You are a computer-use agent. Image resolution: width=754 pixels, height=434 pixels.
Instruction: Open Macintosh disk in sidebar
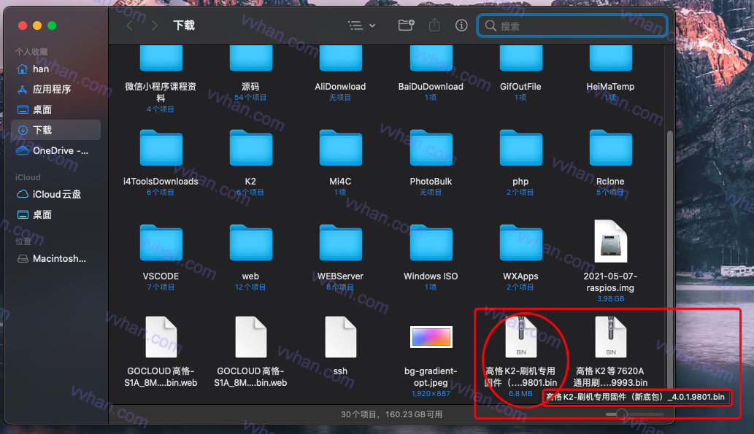point(55,258)
